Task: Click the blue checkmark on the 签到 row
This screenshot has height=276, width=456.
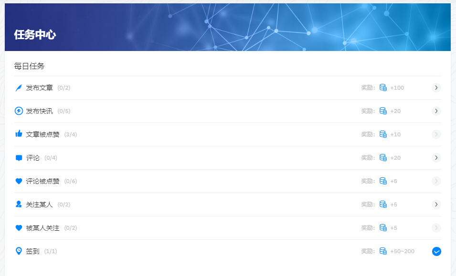Action: click(x=436, y=251)
